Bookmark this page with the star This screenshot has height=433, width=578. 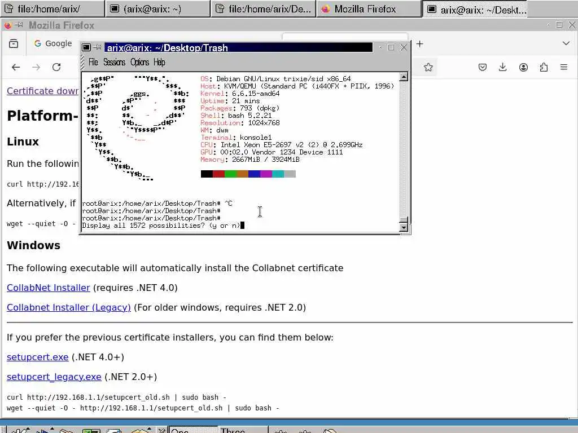coord(428,68)
